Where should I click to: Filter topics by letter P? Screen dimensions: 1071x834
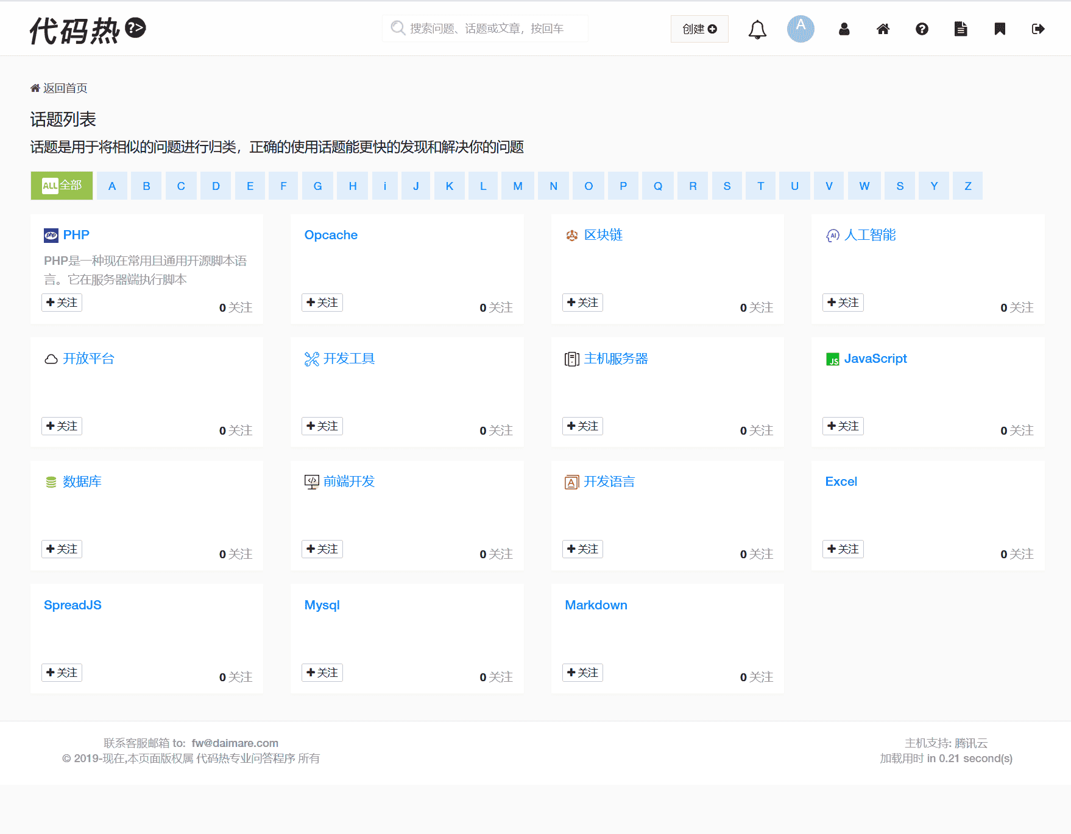623,186
